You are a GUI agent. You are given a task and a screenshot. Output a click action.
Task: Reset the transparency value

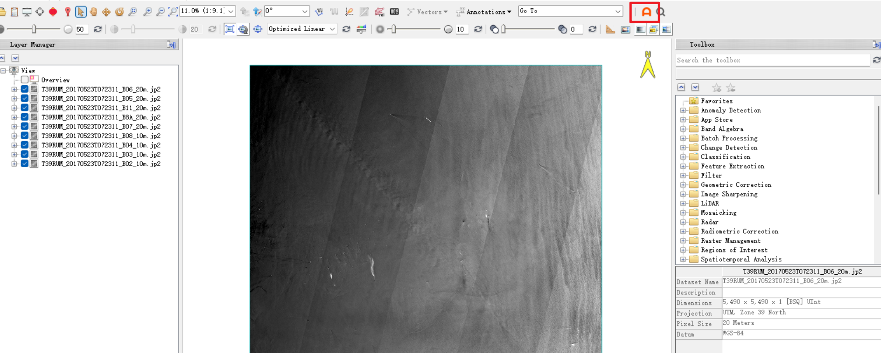(592, 29)
